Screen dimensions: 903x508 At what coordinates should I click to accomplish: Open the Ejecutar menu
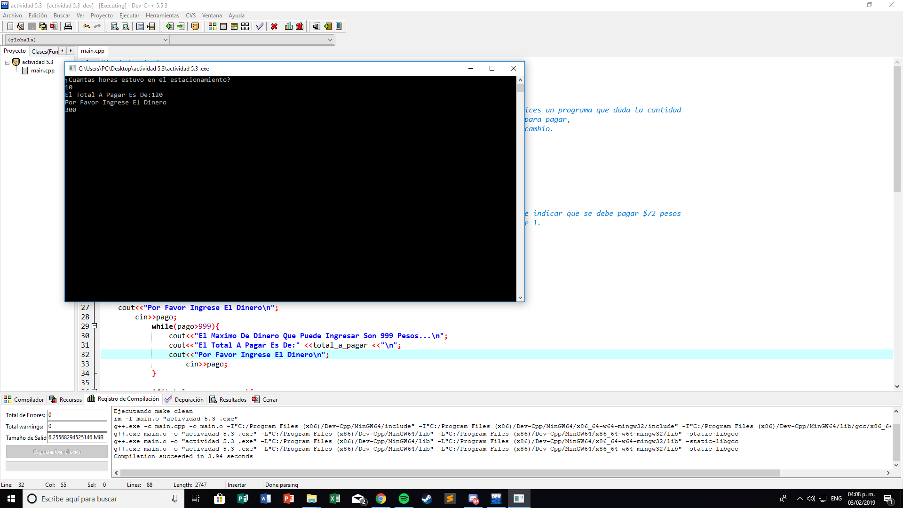click(129, 16)
